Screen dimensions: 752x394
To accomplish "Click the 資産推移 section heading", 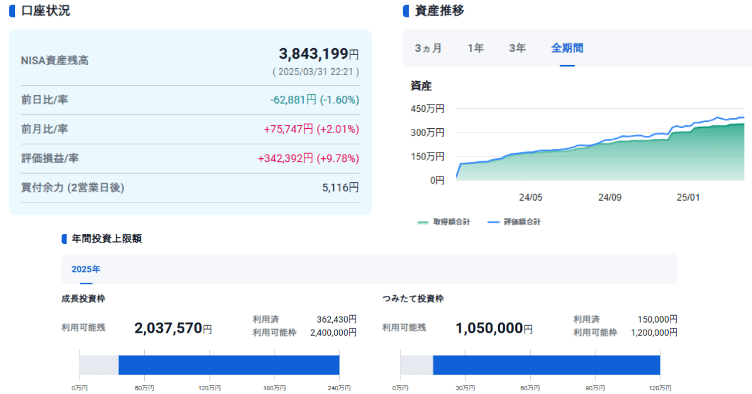I will click(x=439, y=11).
